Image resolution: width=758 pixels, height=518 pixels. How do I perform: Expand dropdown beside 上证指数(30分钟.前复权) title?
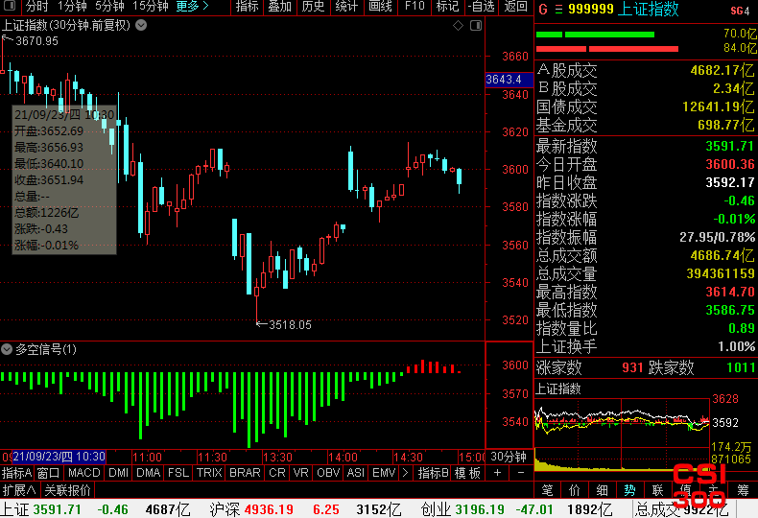(x=141, y=25)
